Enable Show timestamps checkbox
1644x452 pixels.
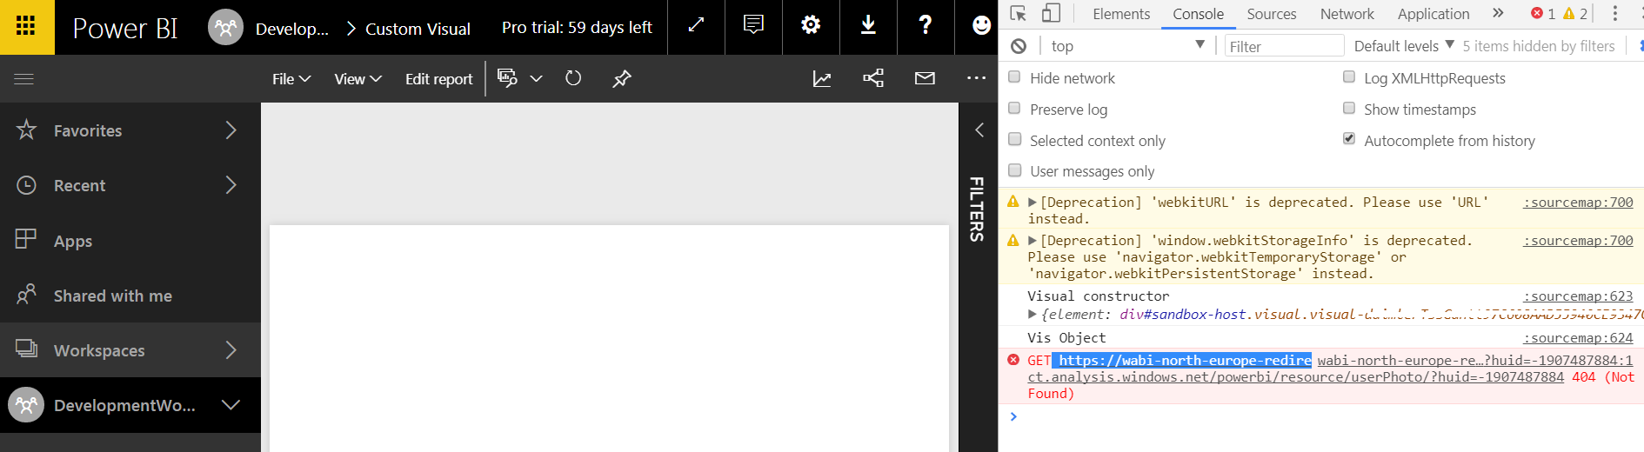[x=1349, y=109]
